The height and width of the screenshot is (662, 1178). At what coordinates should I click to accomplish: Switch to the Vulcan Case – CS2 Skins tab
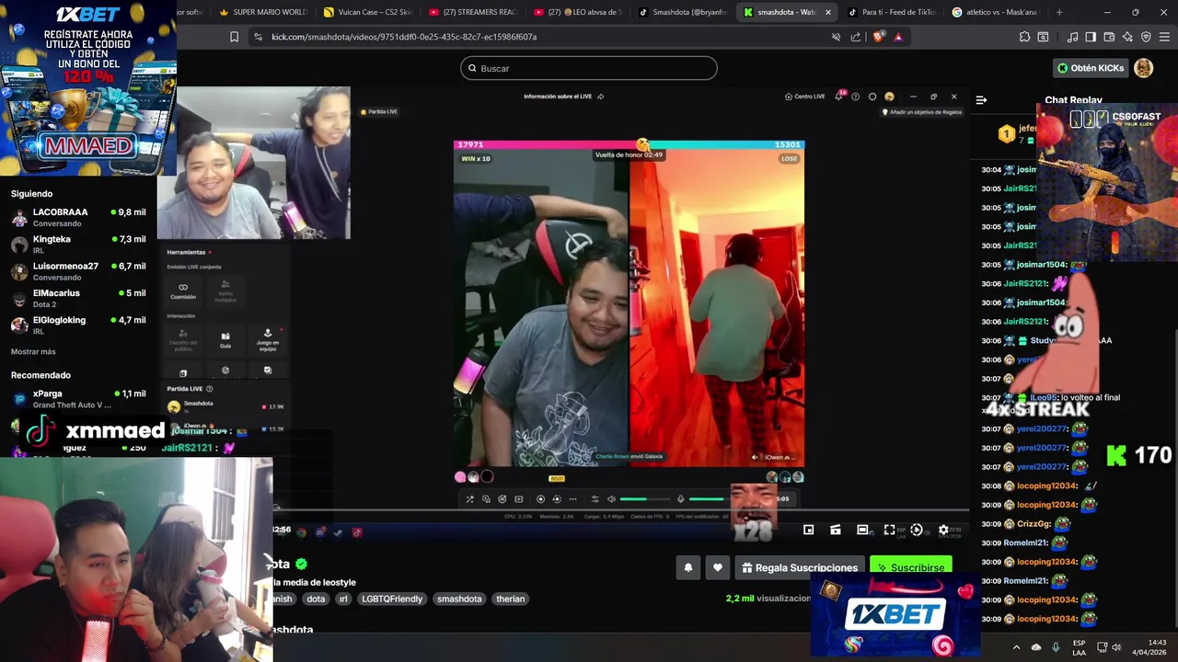tap(368, 12)
